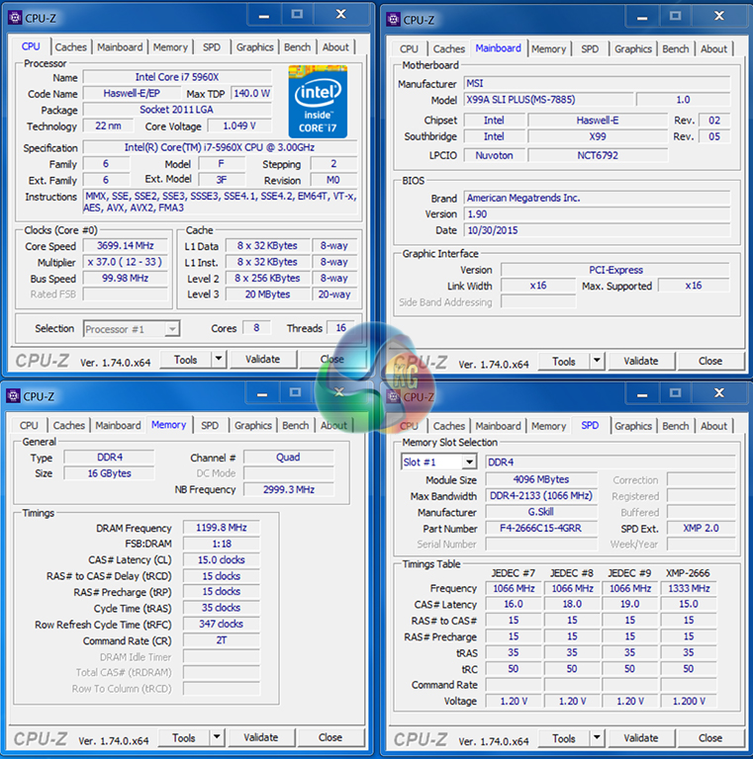Click Validate in the SPD window
This screenshot has height=759, width=753.
pos(641,738)
